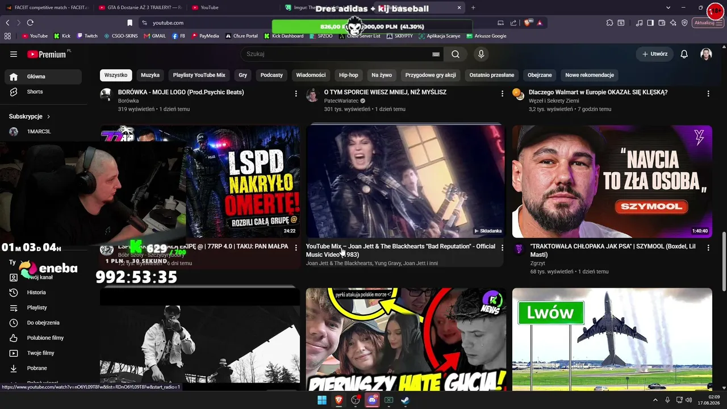This screenshot has height=409, width=727.
Task: Switch to GTA 6 trailer browser tab
Action: point(140,7)
